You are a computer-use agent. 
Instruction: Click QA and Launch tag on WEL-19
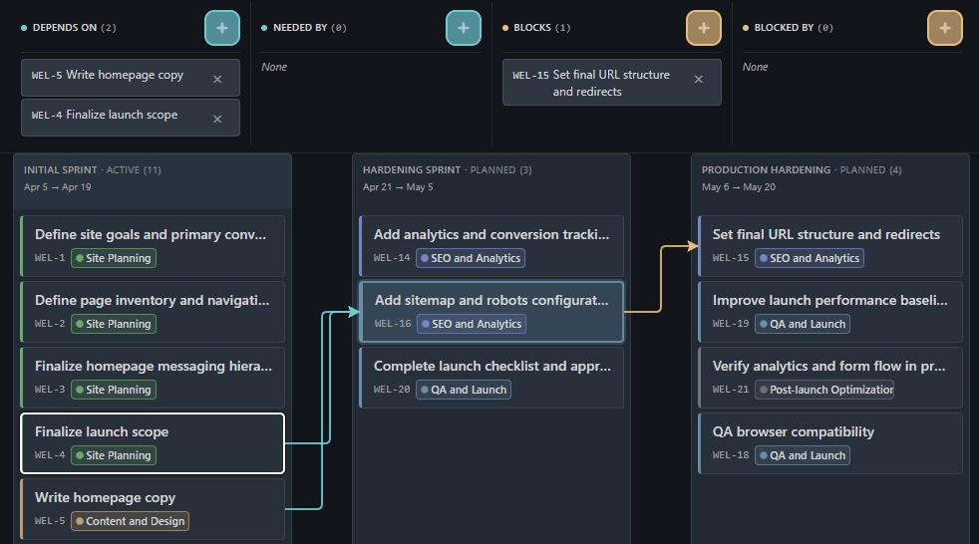pos(803,324)
